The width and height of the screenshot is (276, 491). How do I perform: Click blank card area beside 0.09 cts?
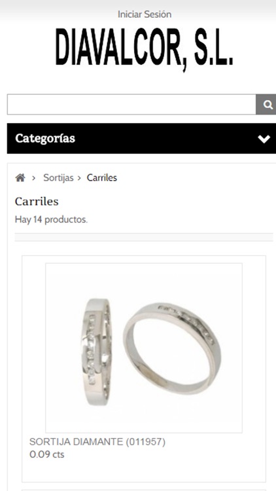click(x=164, y=455)
